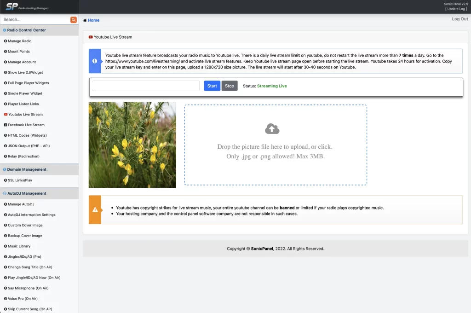Click the YouTube icon beside the page title
The height and width of the screenshot is (313, 471).
(91, 37)
